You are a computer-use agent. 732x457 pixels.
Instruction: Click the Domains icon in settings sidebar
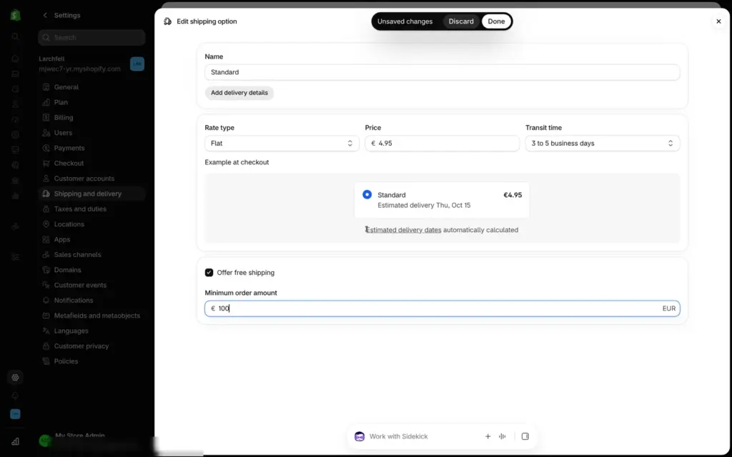pyautogui.click(x=46, y=270)
